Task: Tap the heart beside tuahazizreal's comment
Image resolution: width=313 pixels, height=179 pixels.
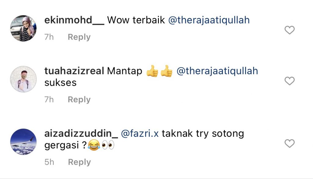Action: pyautogui.click(x=289, y=81)
